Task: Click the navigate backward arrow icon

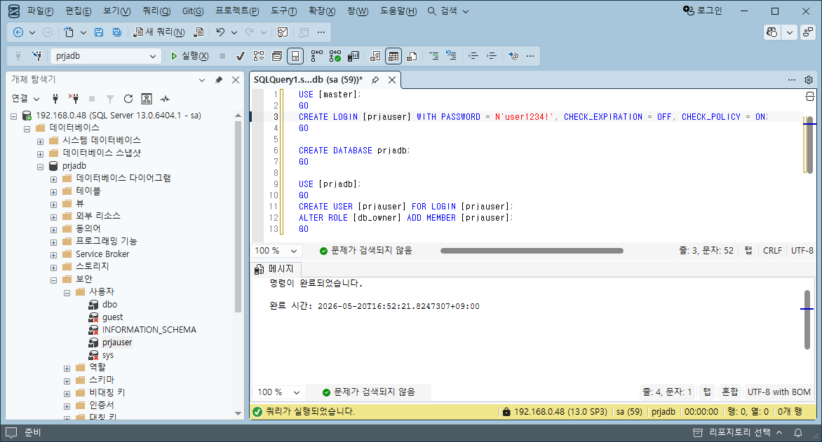Action: click(x=18, y=32)
